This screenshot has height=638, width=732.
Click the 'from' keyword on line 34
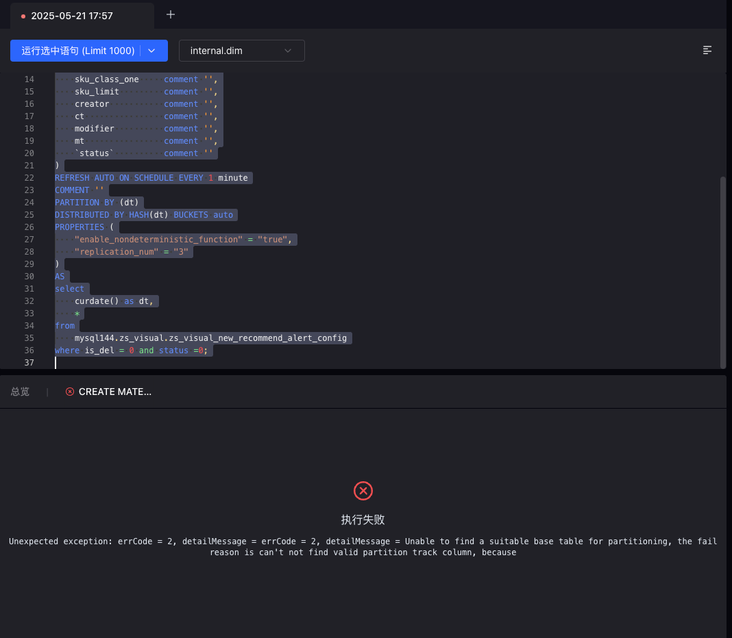pos(64,326)
